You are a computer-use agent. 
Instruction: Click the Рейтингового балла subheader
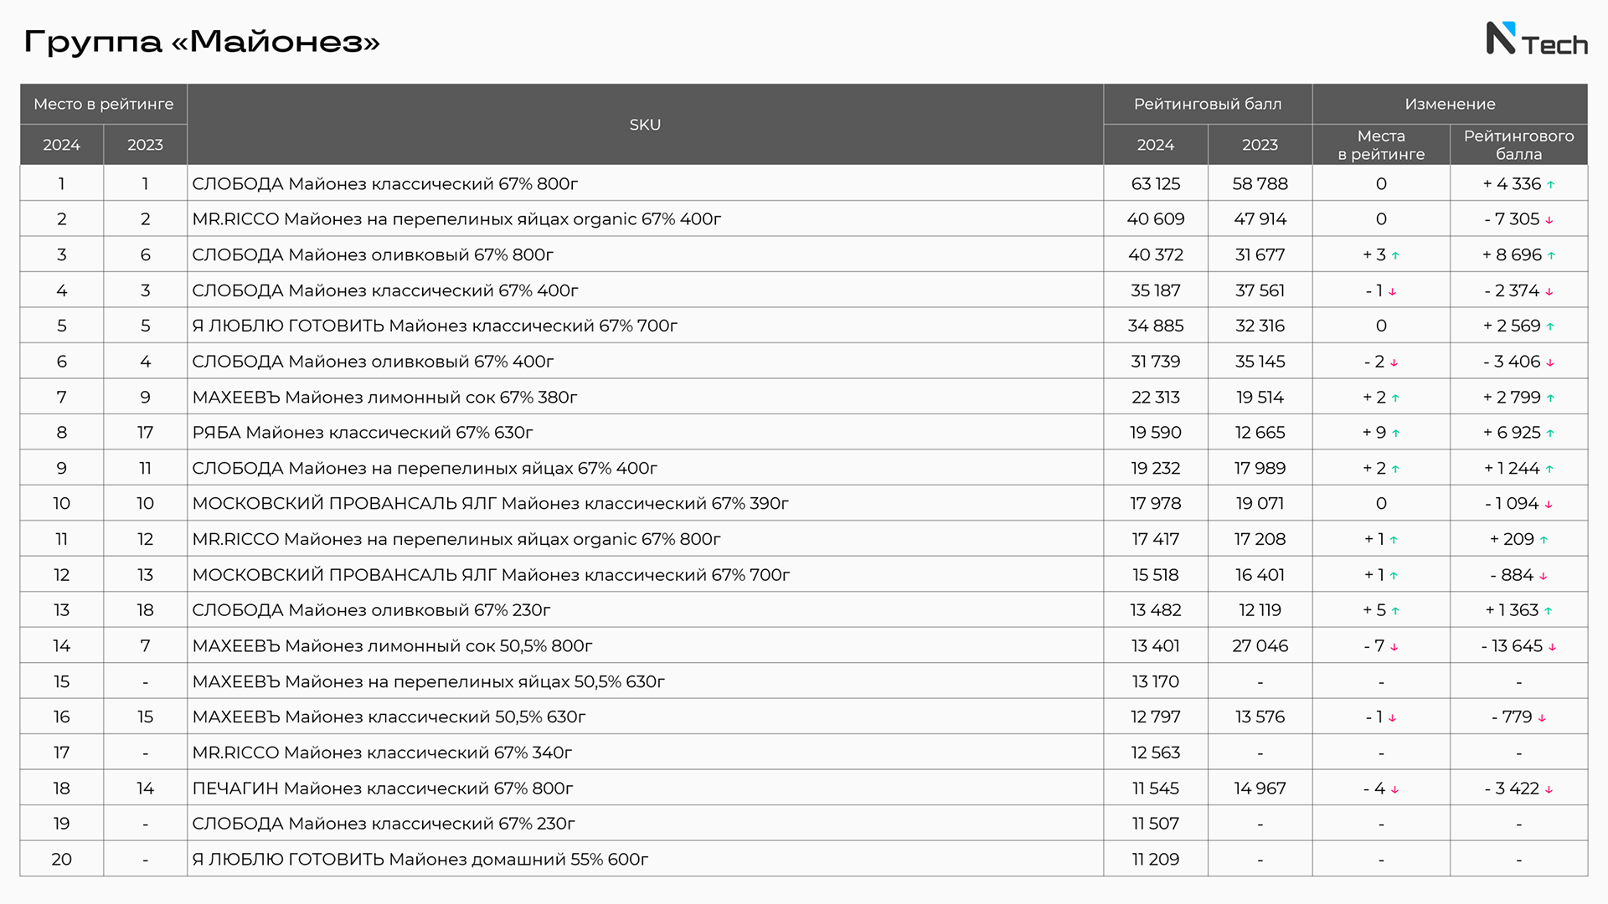click(x=1518, y=145)
